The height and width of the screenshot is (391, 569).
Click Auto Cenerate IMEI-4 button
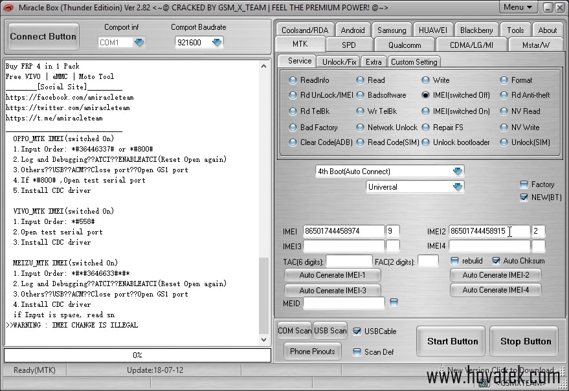(x=496, y=290)
